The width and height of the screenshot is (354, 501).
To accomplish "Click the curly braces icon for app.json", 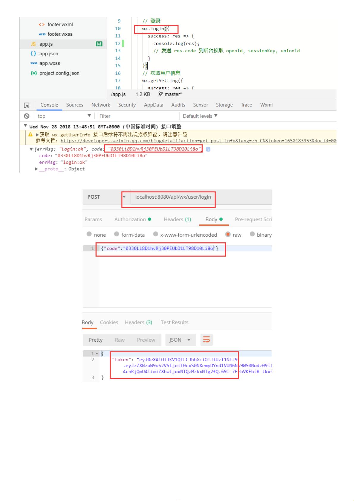I will coord(33,54).
